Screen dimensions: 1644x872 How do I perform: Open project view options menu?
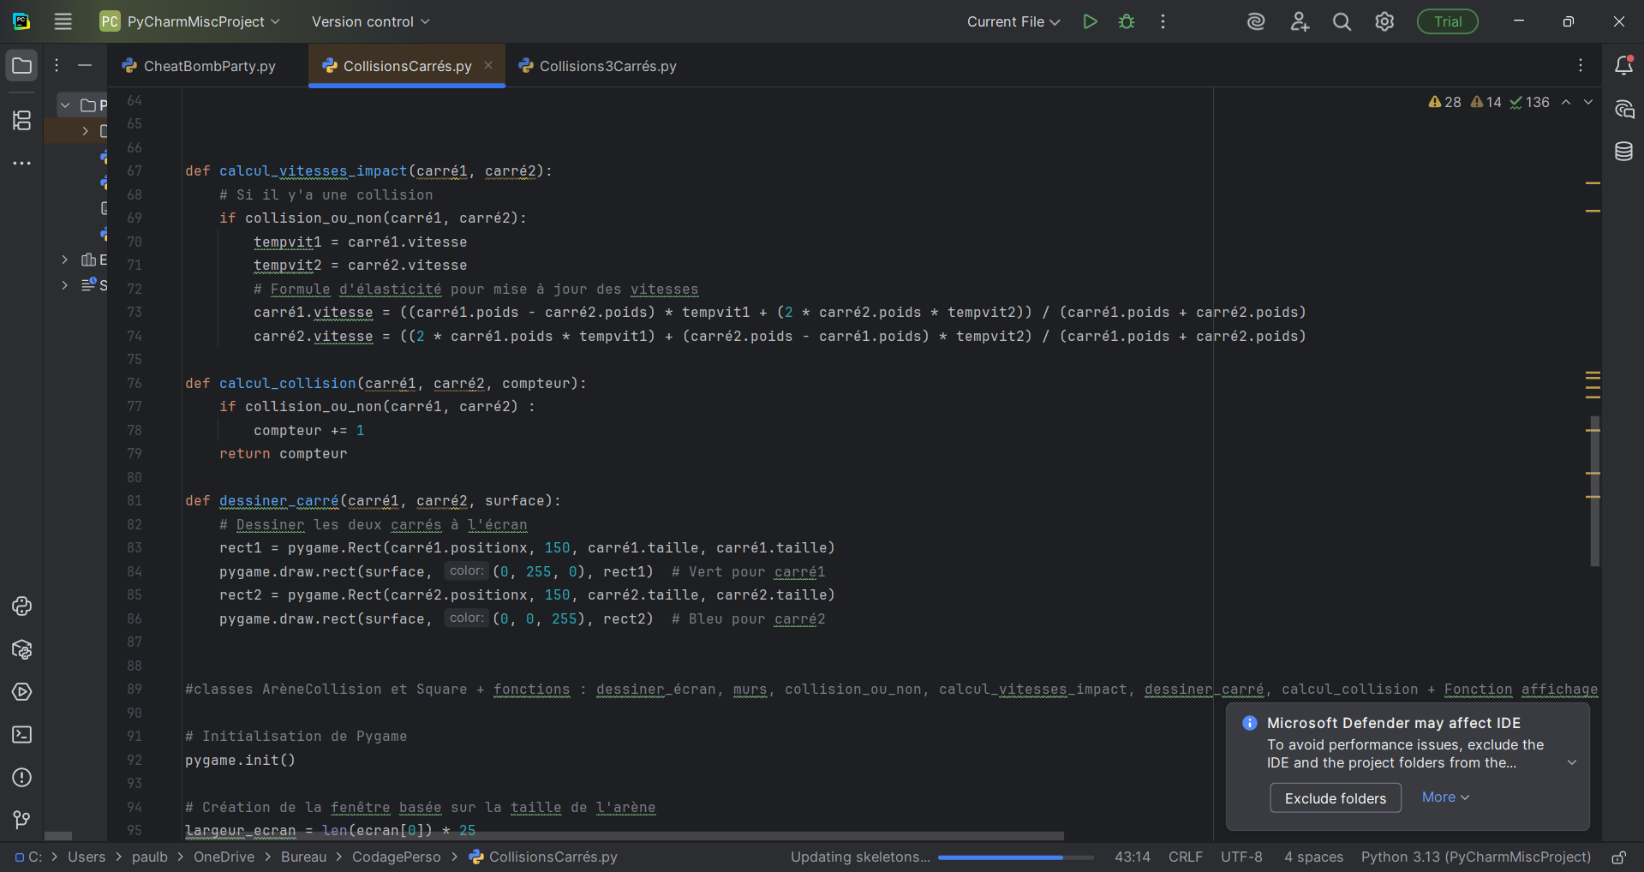[57, 65]
